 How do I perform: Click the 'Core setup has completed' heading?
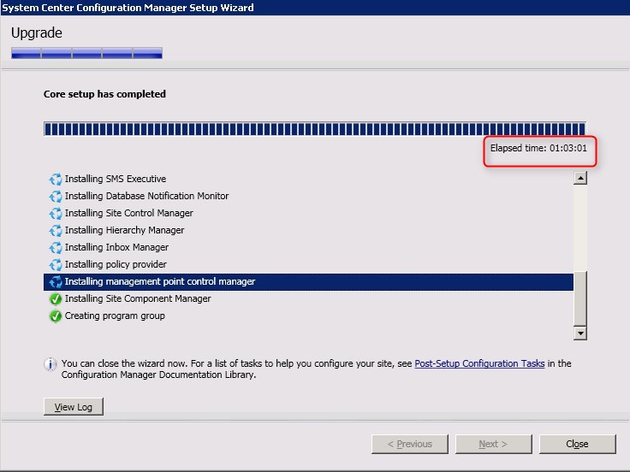coord(104,94)
